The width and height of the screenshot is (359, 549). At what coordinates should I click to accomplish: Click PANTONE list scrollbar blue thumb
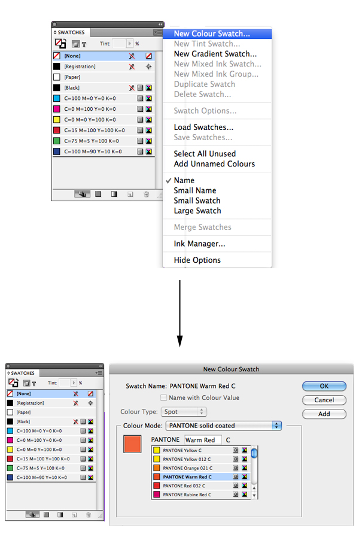pyautogui.click(x=254, y=453)
